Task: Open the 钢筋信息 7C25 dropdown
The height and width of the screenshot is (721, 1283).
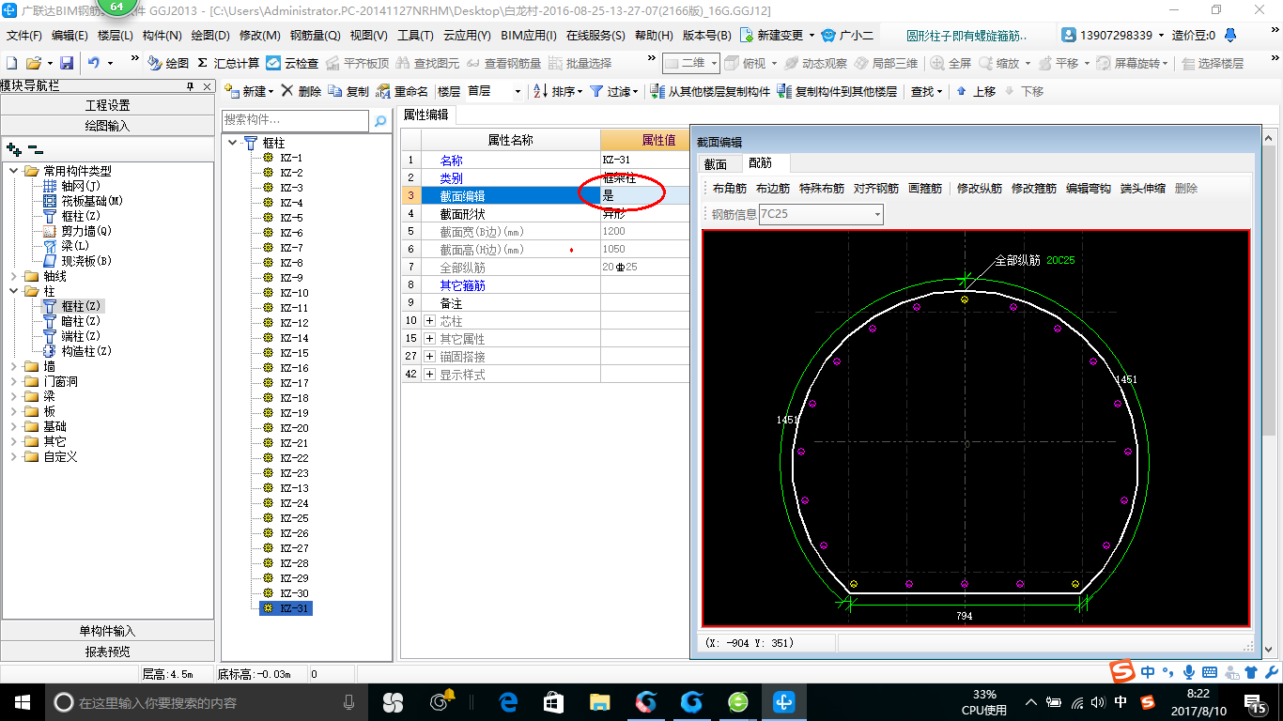Action: click(877, 214)
